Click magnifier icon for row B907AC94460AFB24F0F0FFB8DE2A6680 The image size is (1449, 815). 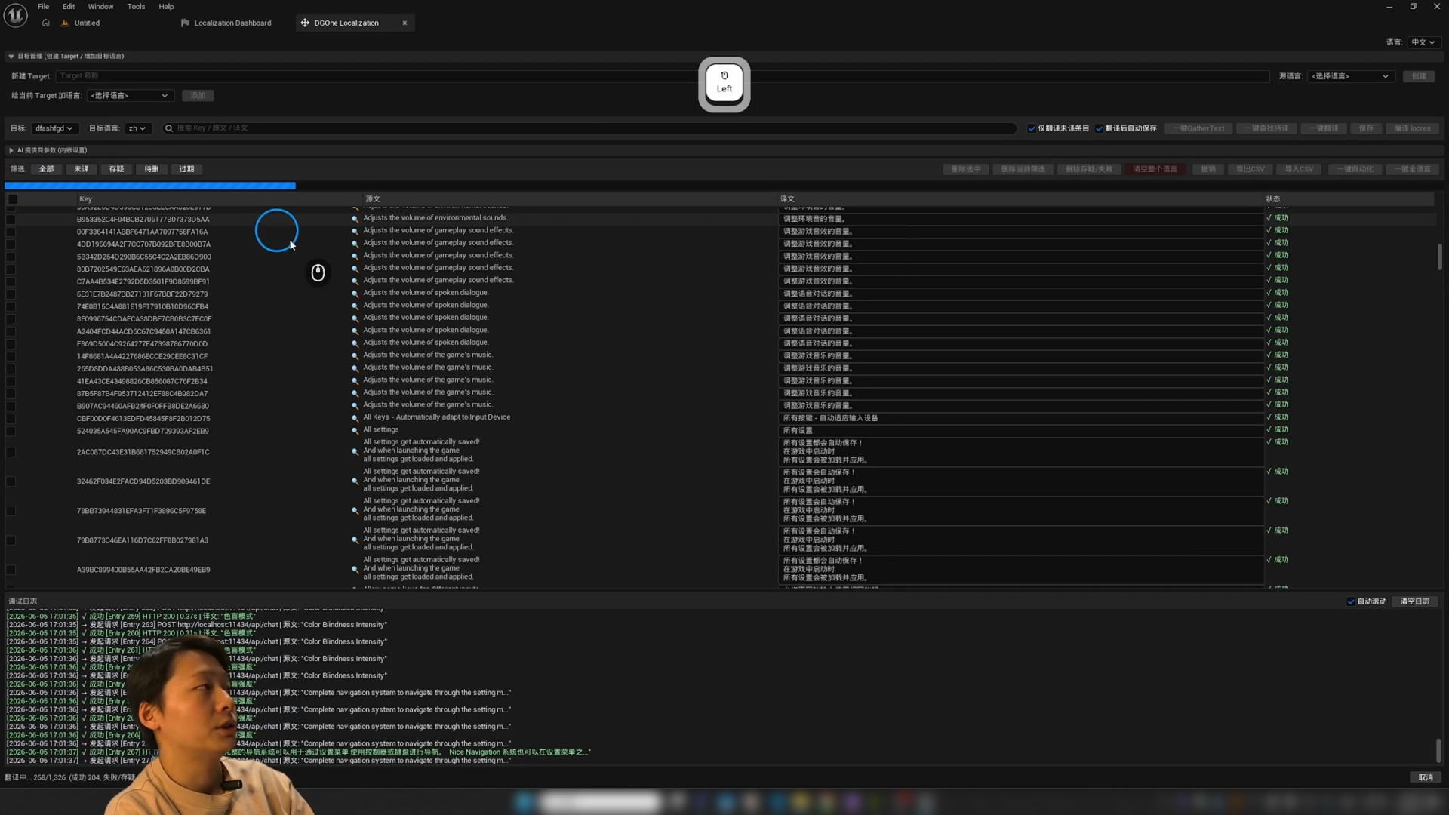[x=355, y=406]
